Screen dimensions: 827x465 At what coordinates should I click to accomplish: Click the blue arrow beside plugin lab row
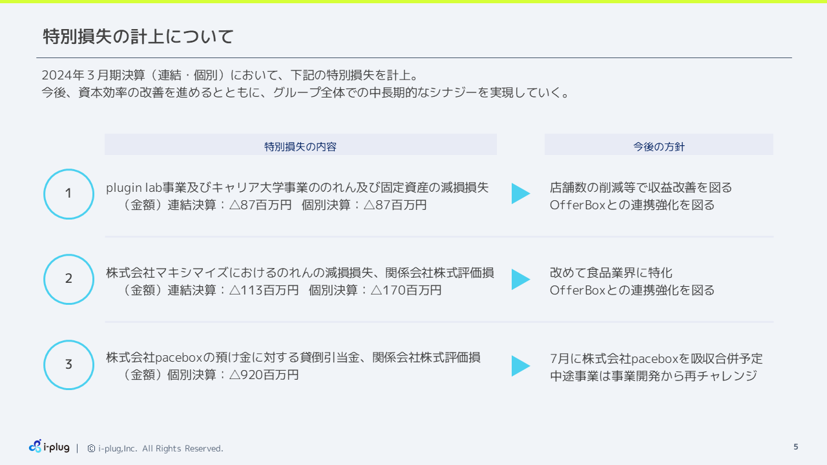[x=520, y=194]
